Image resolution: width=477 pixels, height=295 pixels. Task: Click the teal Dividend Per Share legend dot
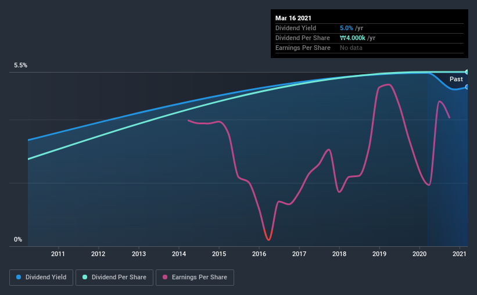[x=85, y=277]
